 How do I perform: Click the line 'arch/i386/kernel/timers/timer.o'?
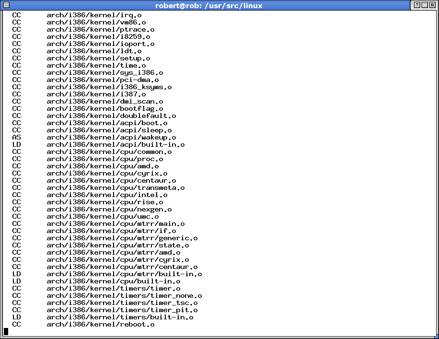[x=114, y=289]
